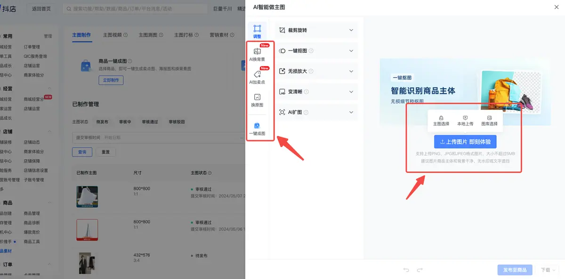Close the AI智能做主图 dialog
The height and width of the screenshot is (279, 565).
557,7
